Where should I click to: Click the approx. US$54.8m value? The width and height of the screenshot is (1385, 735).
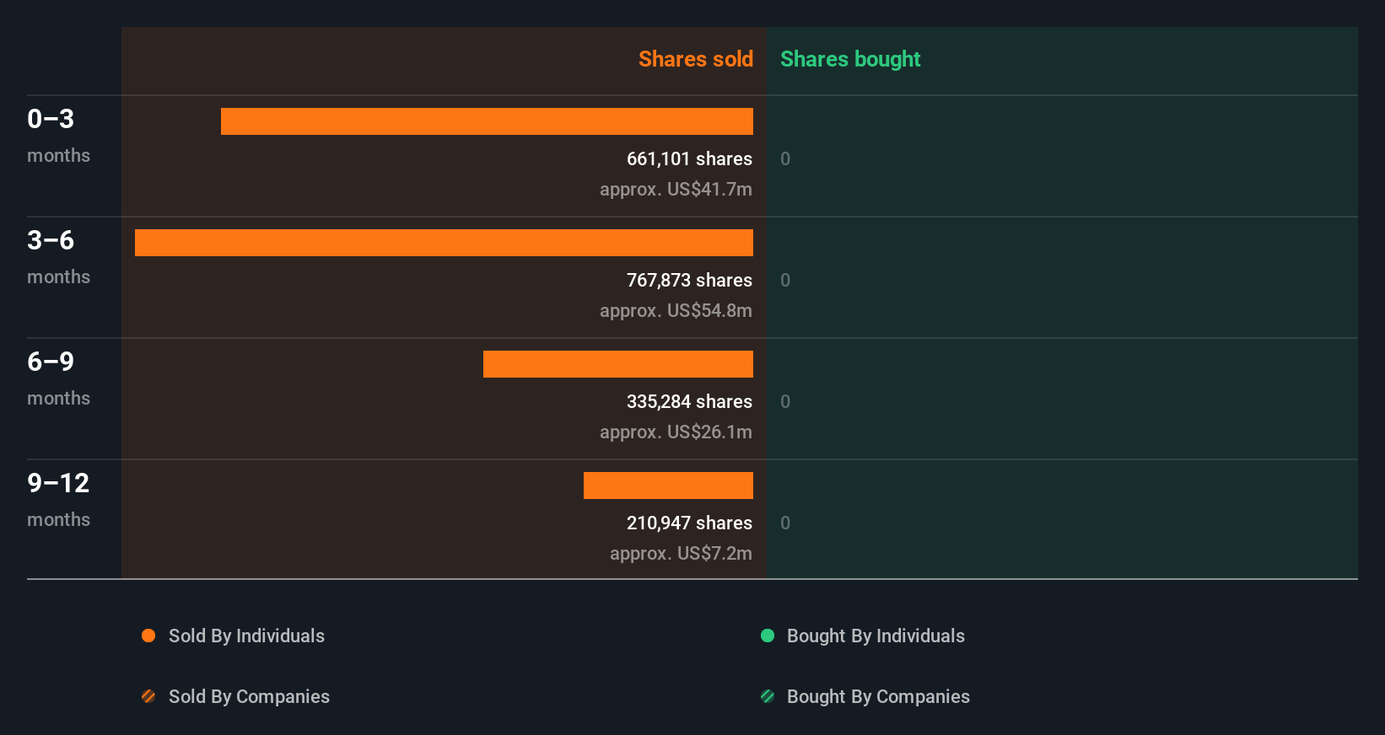pos(676,310)
